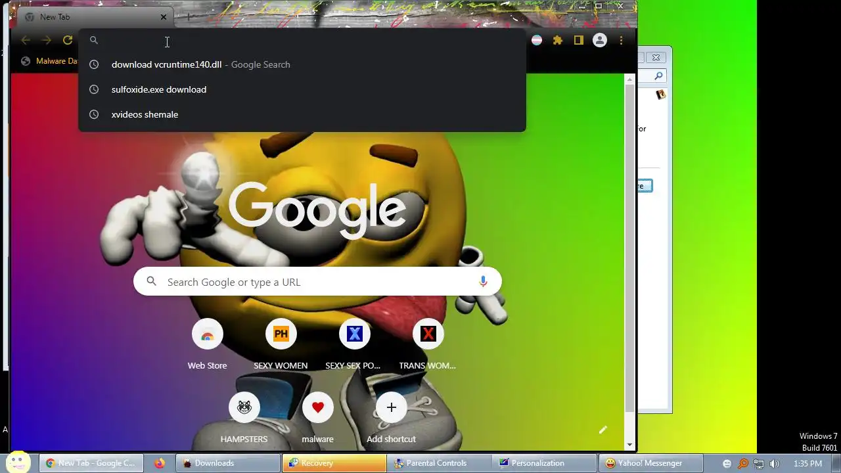The height and width of the screenshot is (473, 841).
Task: Open the Windows Start orb
Action: pyautogui.click(x=17, y=461)
